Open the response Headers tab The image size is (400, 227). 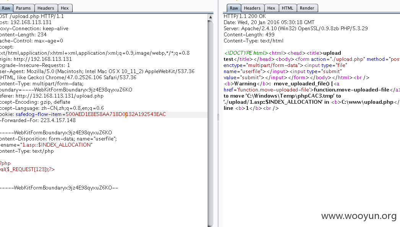pos(252,8)
